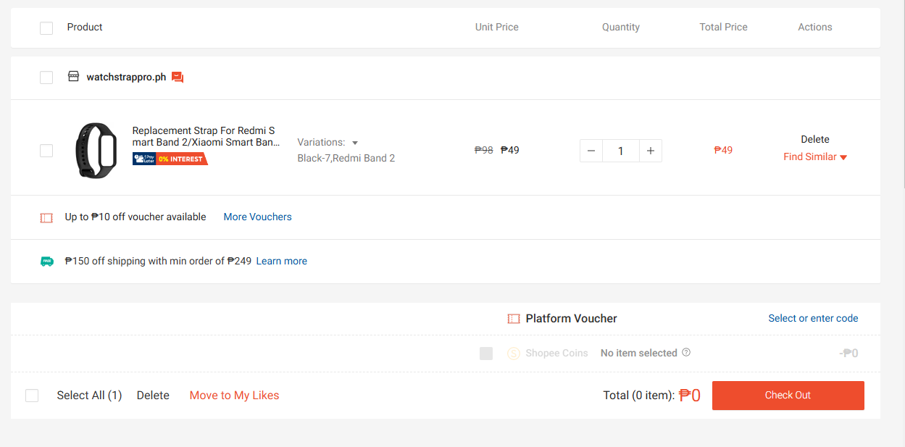Viewport: 905px width, 447px height.
Task: Click the black strap product thumbnail
Action: pos(96,151)
